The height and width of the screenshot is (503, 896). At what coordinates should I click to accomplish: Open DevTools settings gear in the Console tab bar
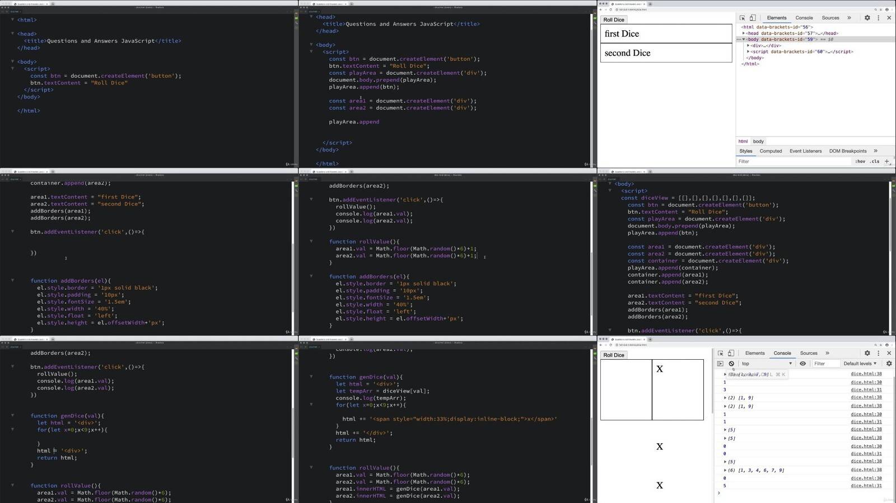[867, 353]
